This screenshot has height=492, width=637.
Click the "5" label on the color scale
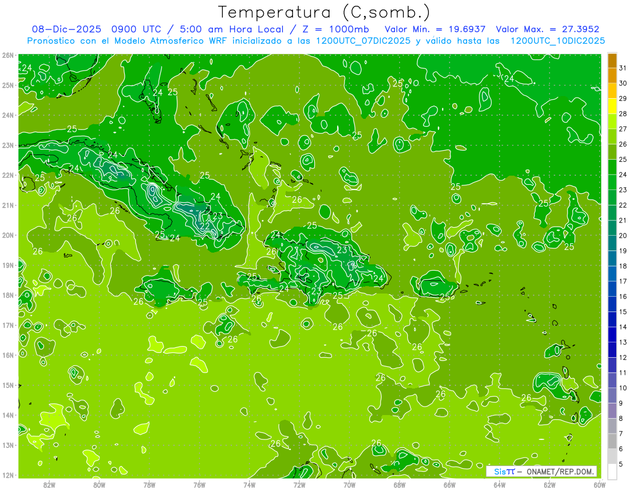(x=621, y=464)
